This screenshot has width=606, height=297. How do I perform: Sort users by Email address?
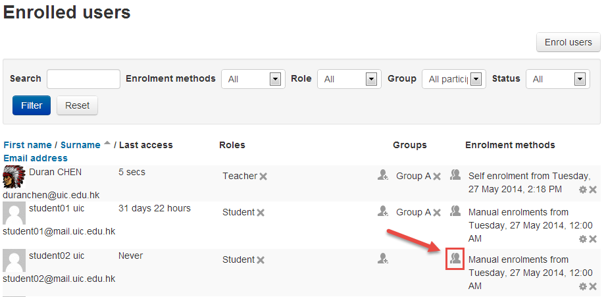[36, 158]
